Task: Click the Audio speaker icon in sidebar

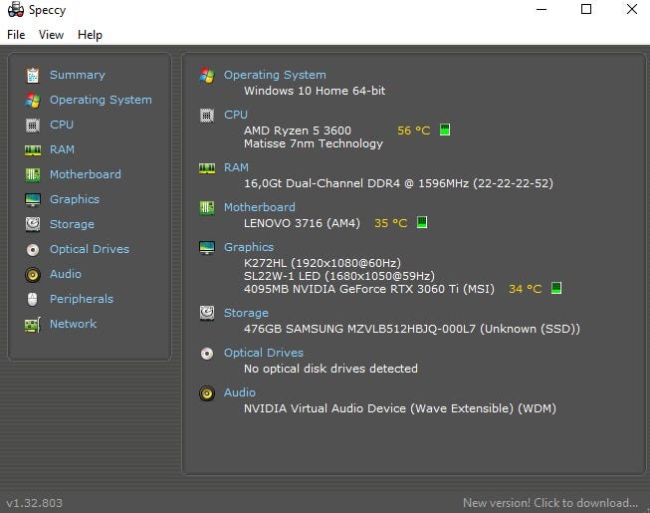Action: 33,274
